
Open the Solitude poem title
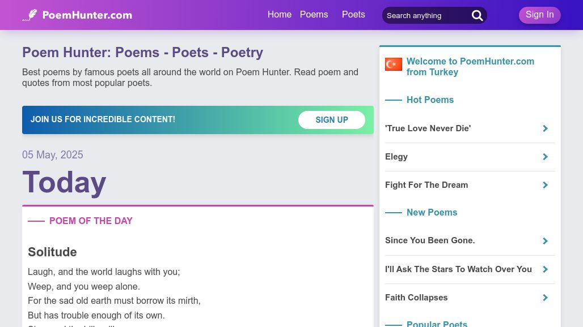click(x=52, y=252)
